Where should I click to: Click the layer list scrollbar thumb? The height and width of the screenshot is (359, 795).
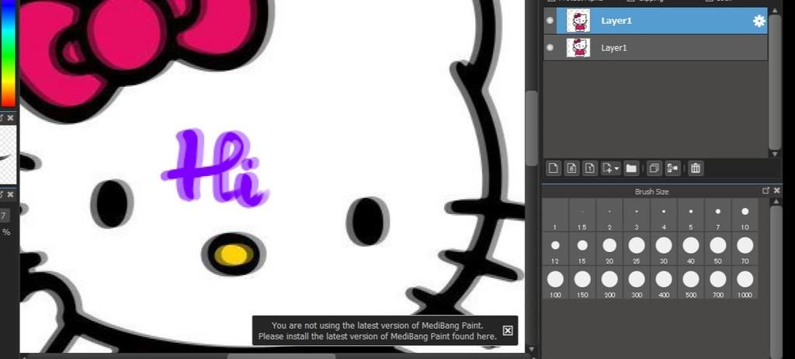click(x=774, y=81)
